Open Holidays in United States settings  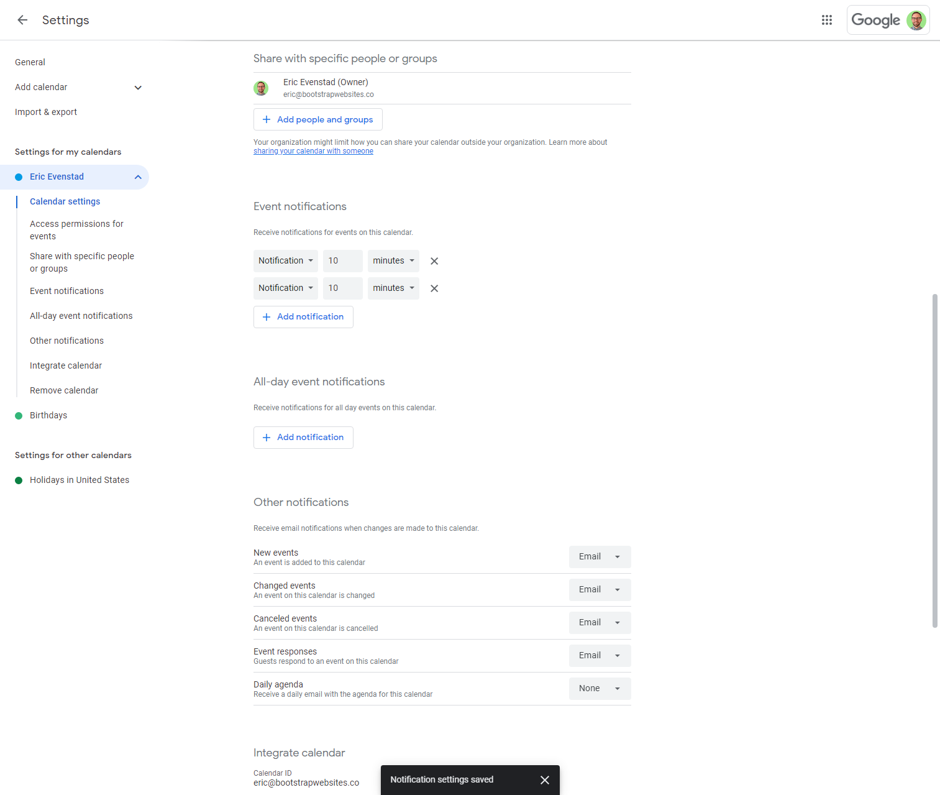click(80, 480)
